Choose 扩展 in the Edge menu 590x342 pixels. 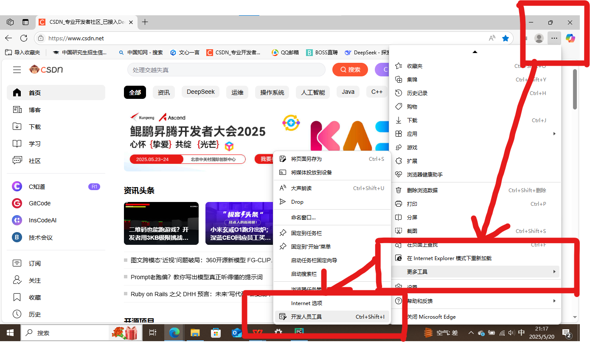click(475, 161)
